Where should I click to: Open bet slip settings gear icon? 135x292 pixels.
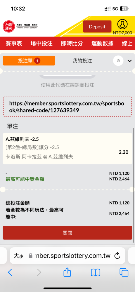[118, 60]
